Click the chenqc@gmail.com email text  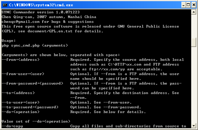[20, 22]
